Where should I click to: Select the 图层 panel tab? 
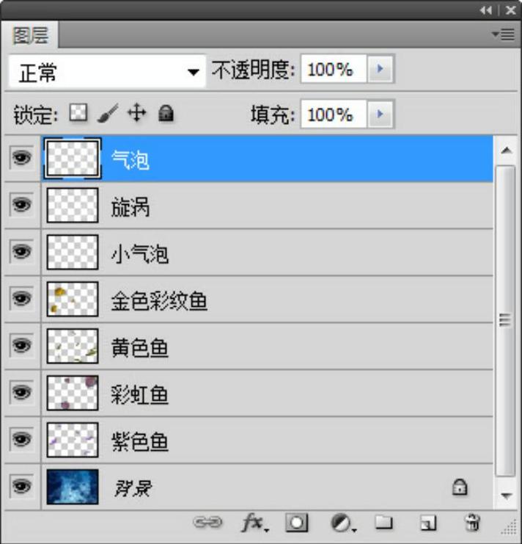(31, 35)
